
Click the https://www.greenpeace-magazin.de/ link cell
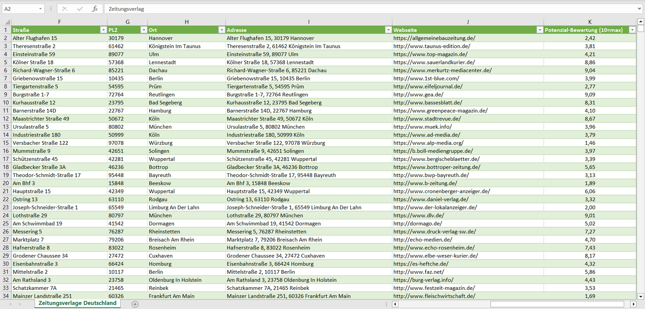pos(440,111)
